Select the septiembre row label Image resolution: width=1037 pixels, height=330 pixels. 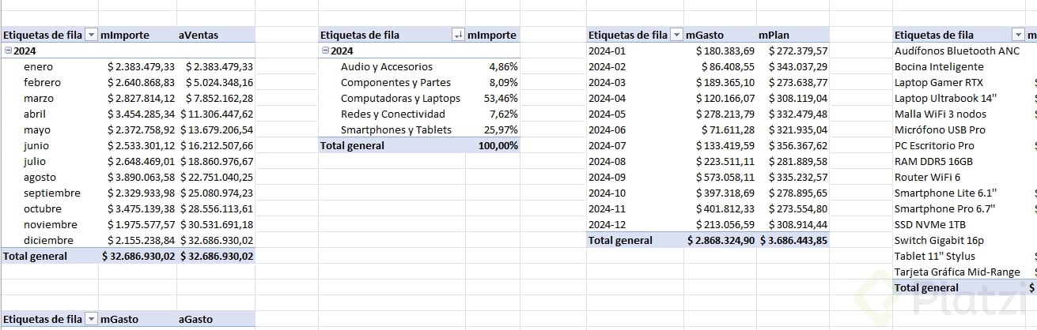tap(52, 193)
